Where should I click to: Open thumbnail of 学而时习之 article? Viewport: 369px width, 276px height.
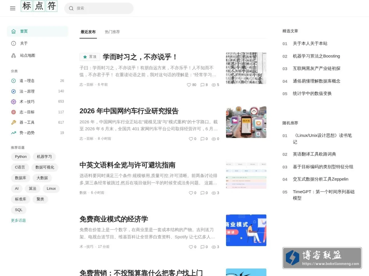246,68
